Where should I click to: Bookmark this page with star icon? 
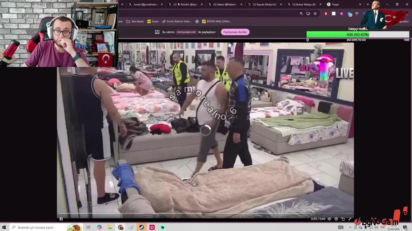(315, 13)
